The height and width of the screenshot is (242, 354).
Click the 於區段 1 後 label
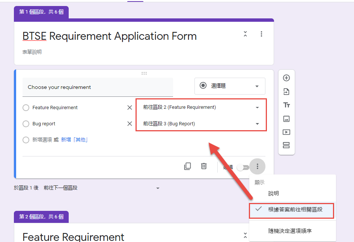pyautogui.click(x=26, y=188)
